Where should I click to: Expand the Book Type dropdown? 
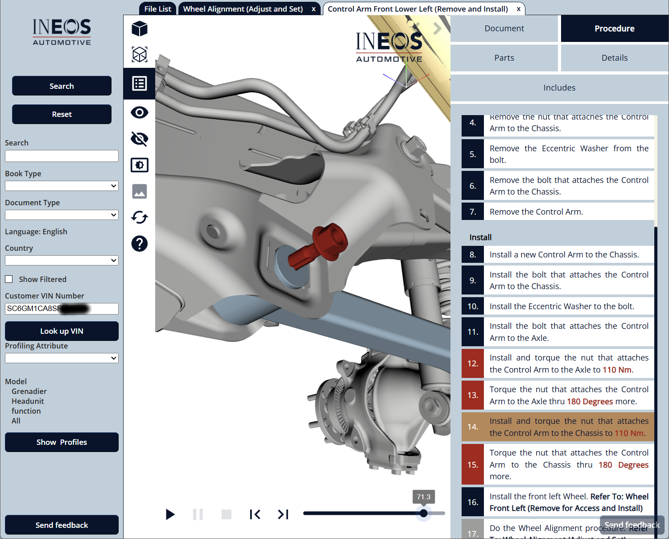(x=62, y=186)
